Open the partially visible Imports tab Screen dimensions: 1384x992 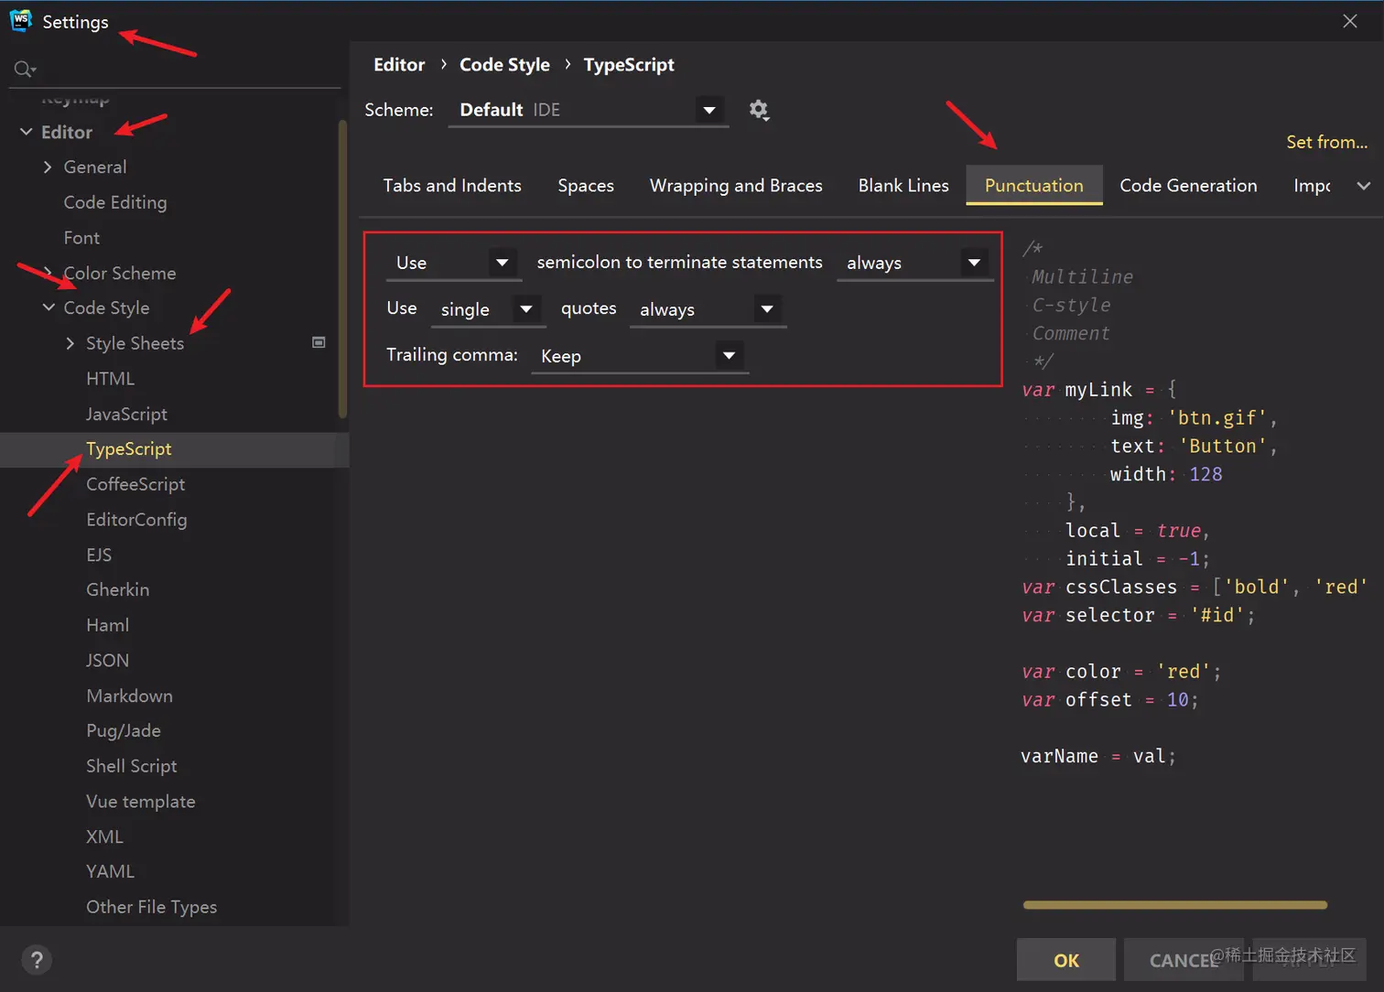click(1312, 186)
